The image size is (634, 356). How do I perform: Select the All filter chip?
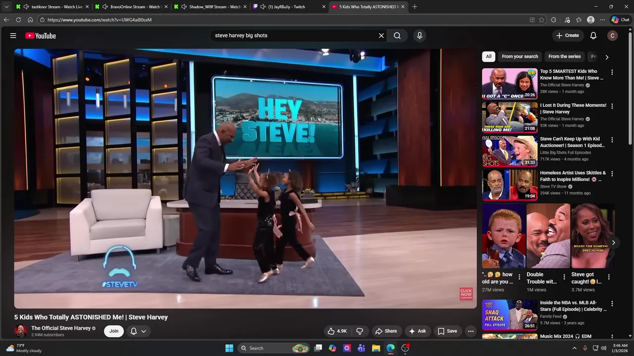tap(488, 56)
